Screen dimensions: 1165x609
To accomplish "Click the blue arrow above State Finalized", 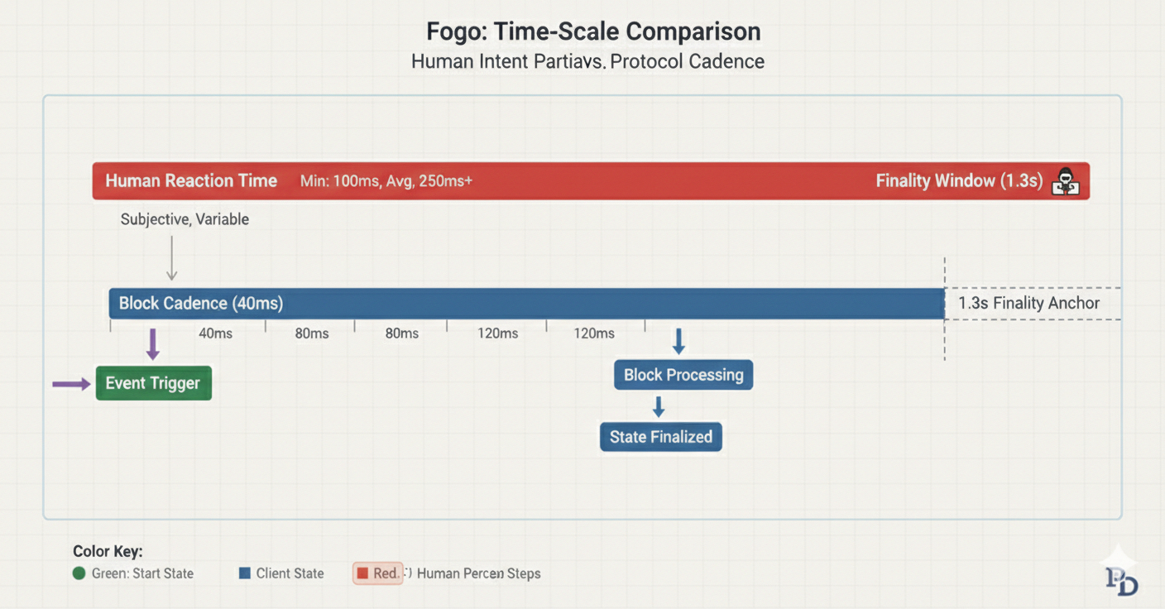I will (659, 406).
